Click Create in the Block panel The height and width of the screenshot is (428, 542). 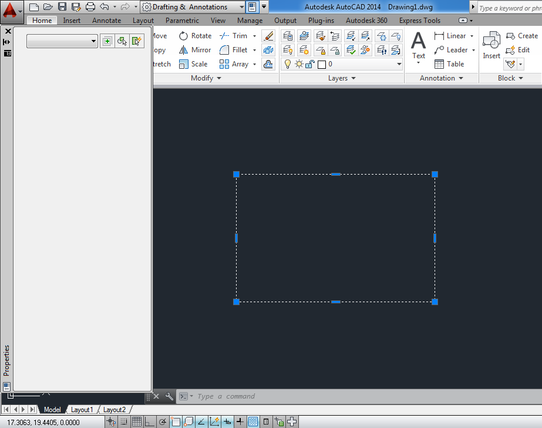tap(522, 35)
